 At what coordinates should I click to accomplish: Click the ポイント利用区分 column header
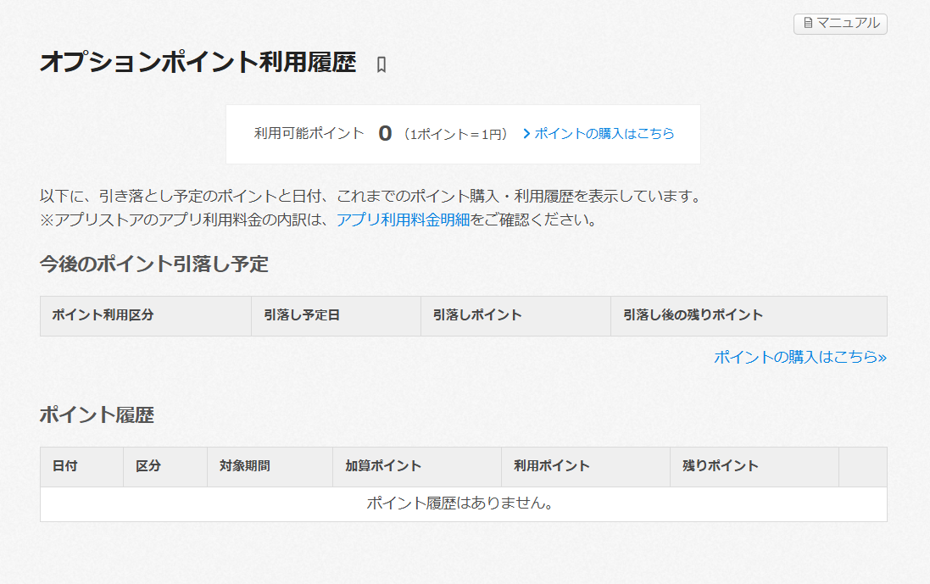[103, 315]
